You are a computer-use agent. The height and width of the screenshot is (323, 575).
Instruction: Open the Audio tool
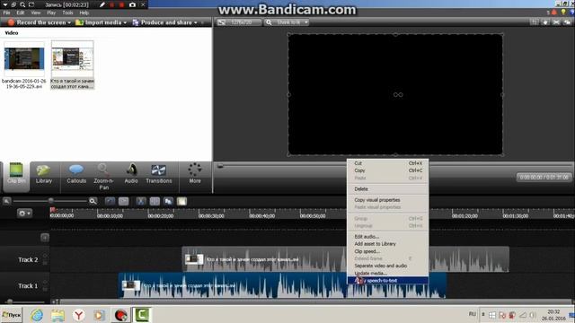[131, 174]
